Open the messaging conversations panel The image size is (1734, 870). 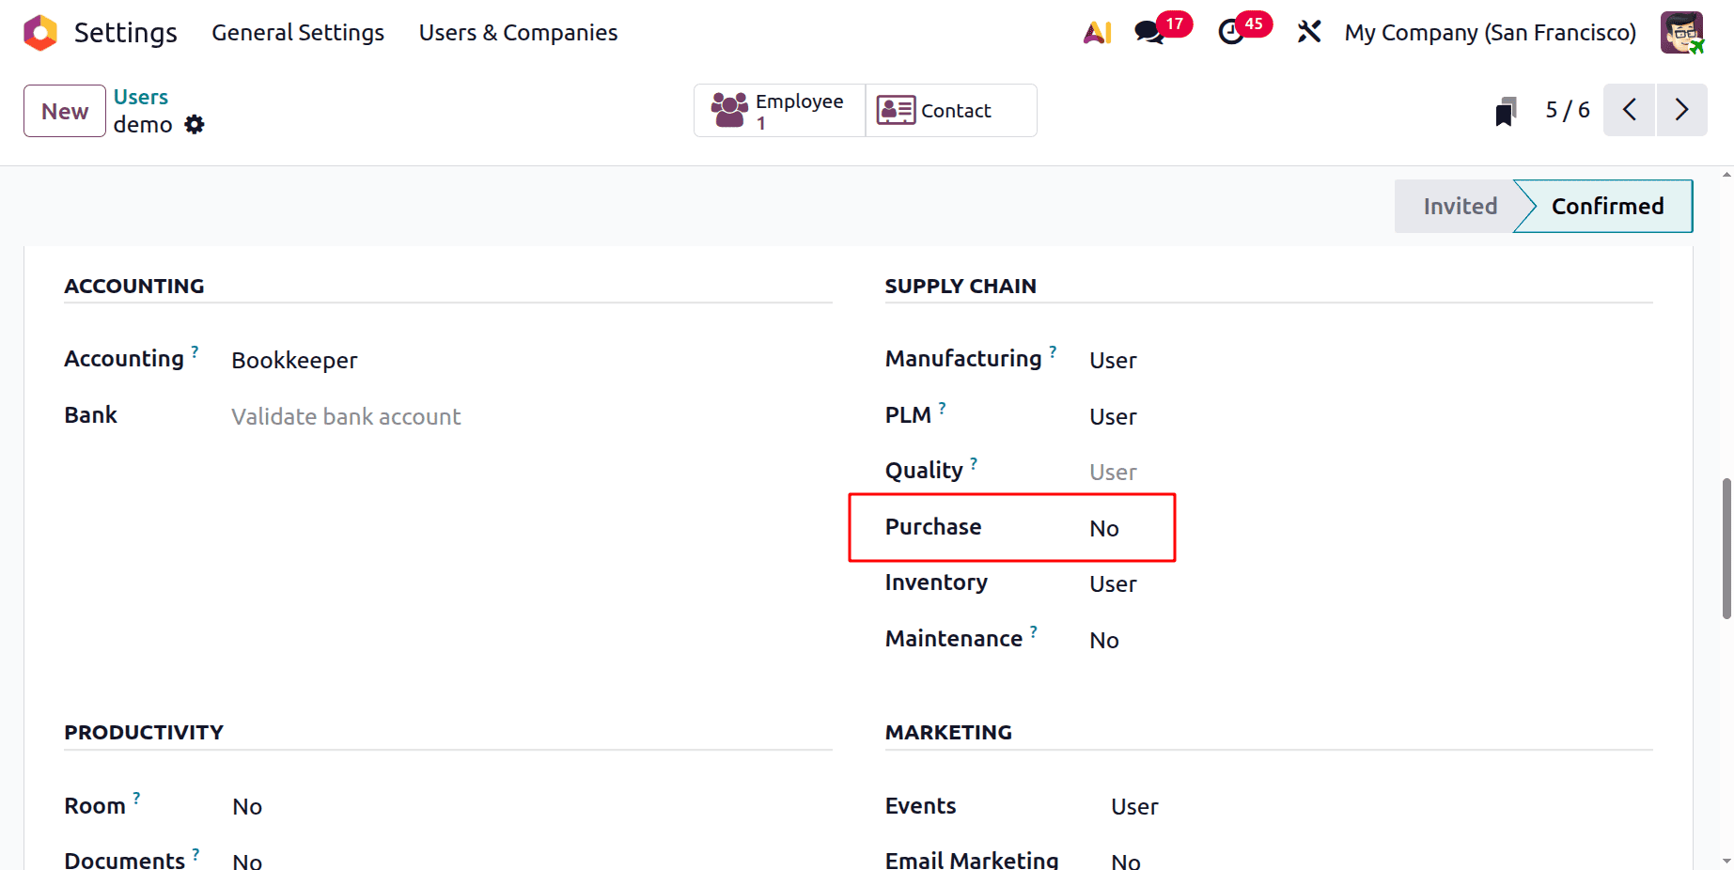pyautogui.click(x=1148, y=31)
